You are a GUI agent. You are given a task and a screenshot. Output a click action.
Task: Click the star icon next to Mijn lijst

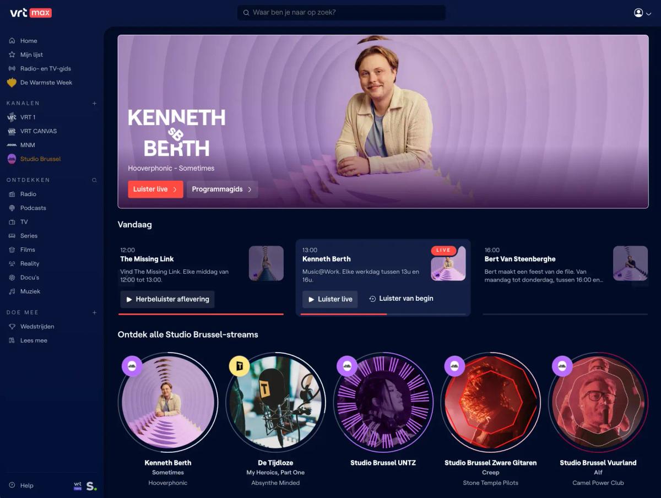[12, 55]
